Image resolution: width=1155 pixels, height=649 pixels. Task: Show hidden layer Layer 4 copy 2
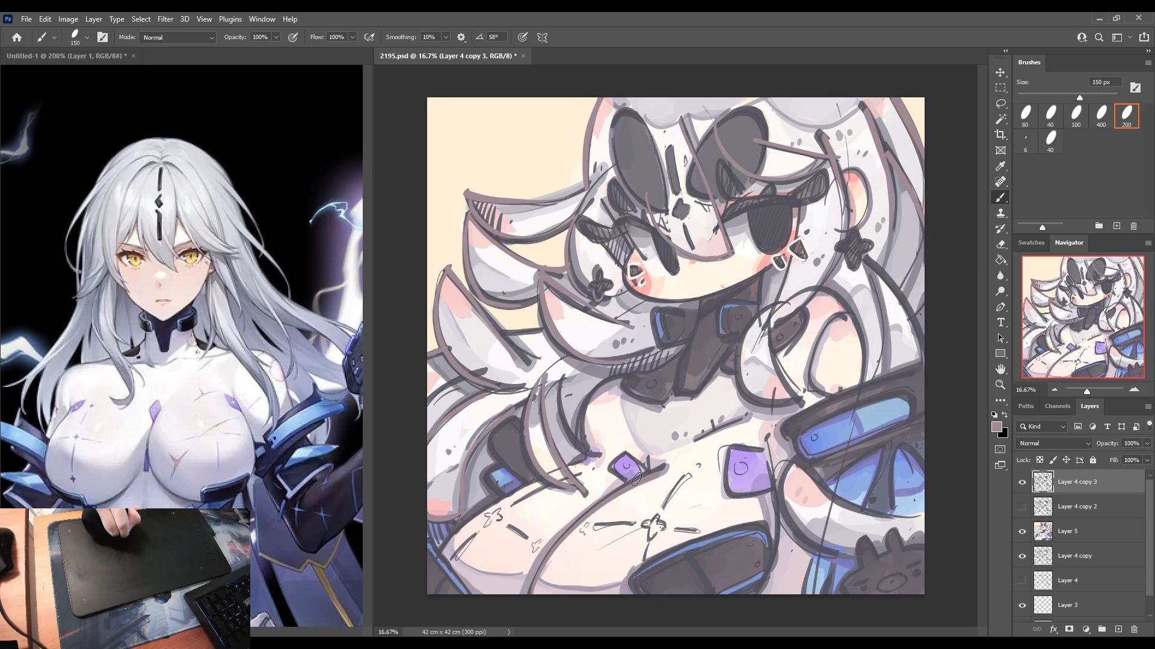pyautogui.click(x=1022, y=507)
